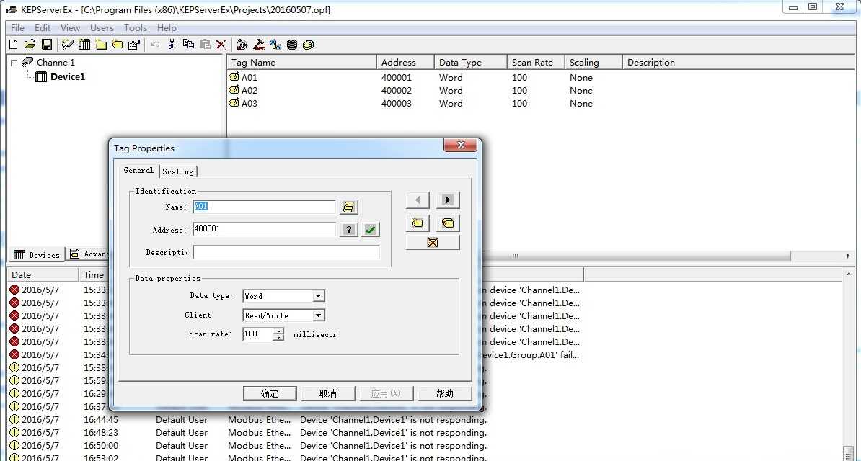Viewport: 861px width, 461px height.
Task: Click the New Channel toolbar icon
Action: pos(68,45)
